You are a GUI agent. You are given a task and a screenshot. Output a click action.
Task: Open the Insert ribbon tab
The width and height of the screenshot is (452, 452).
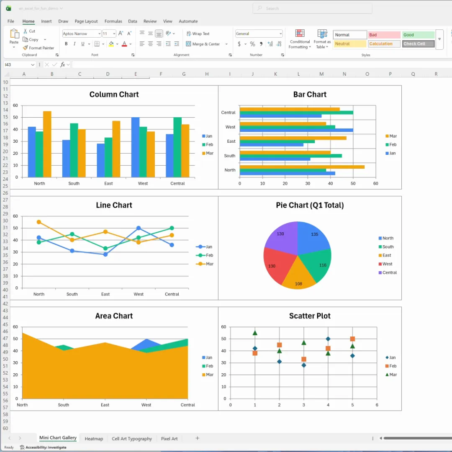46,21
